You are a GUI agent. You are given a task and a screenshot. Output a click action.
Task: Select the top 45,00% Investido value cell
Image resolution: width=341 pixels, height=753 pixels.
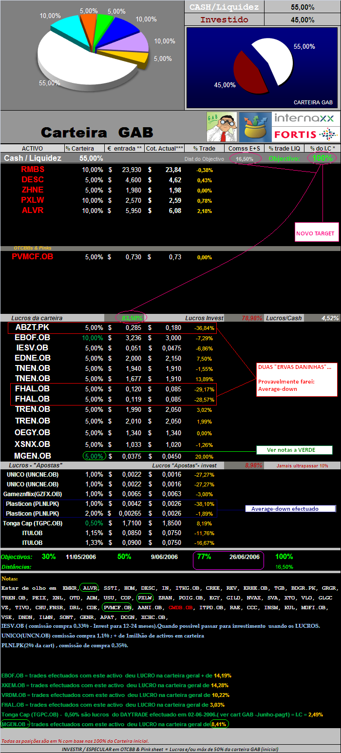(302, 19)
